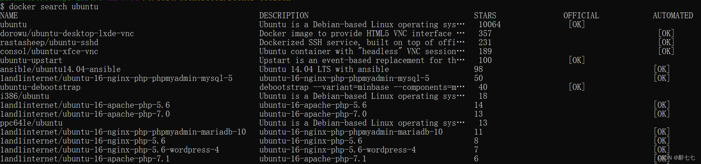Click the STARS column header
The width and height of the screenshot is (701, 164).
(485, 16)
